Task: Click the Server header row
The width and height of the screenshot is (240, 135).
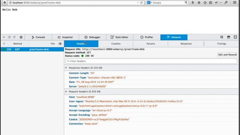Action: 151,87
